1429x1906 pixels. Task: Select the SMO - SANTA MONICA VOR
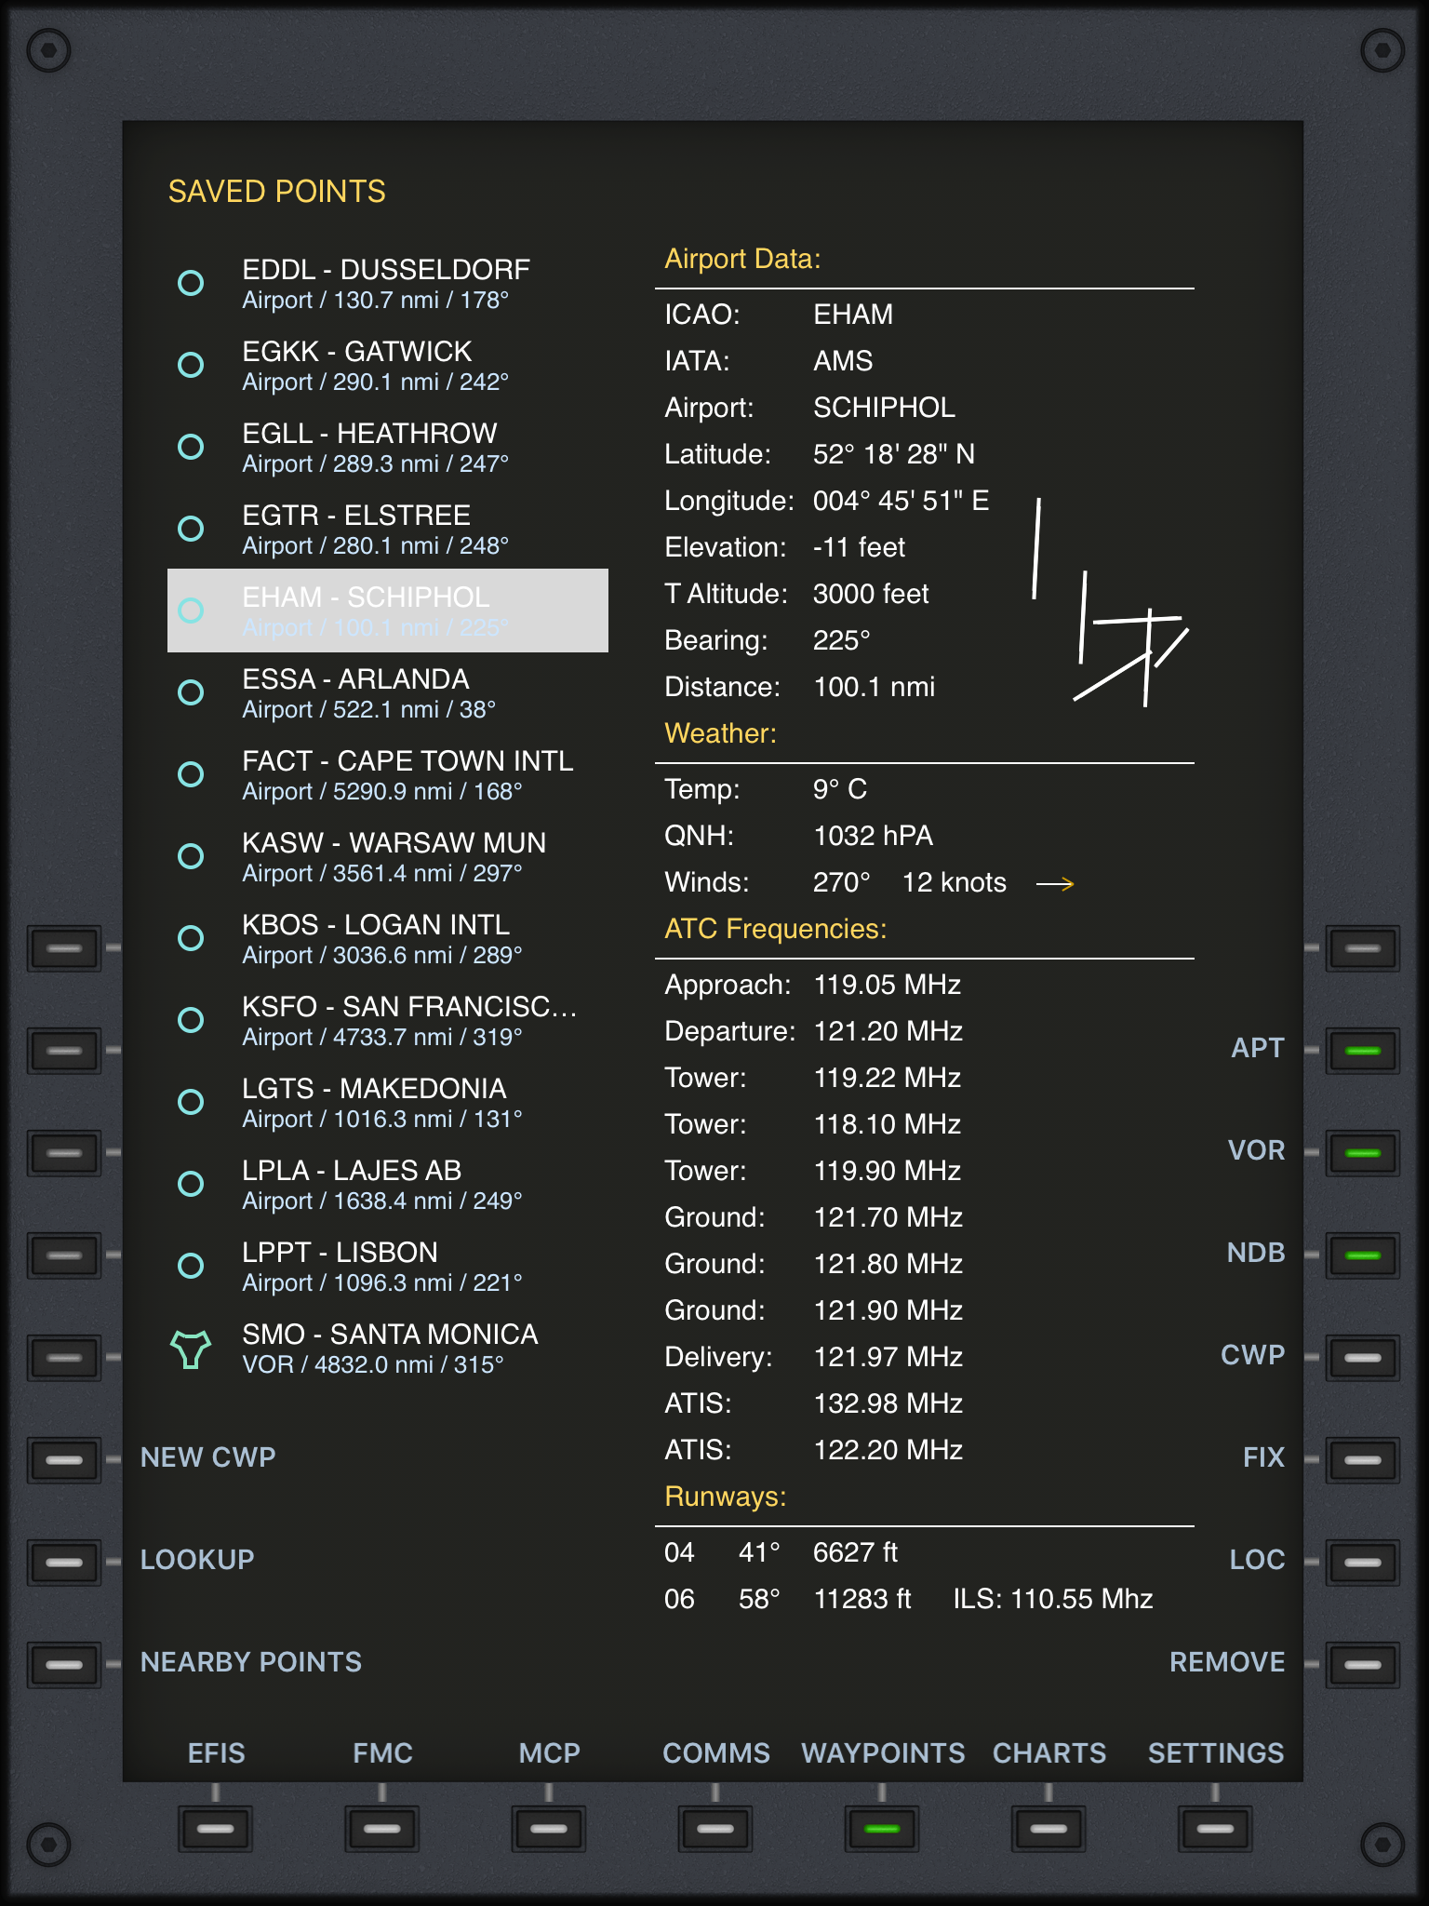click(x=388, y=1348)
